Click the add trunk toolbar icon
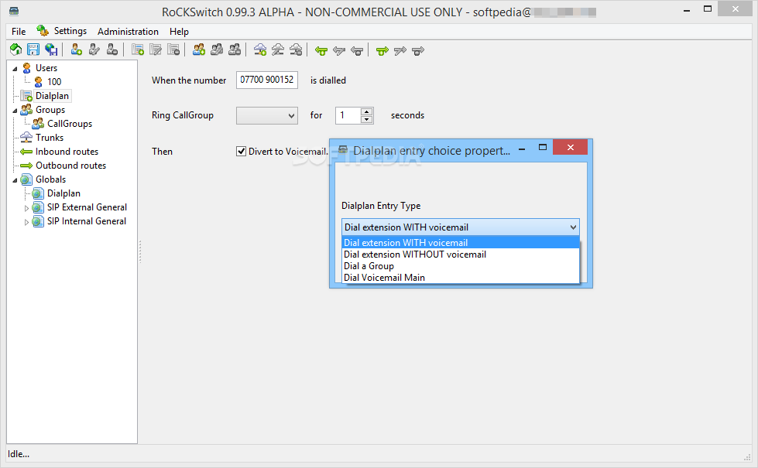The height and width of the screenshot is (468, 758). tap(260, 50)
